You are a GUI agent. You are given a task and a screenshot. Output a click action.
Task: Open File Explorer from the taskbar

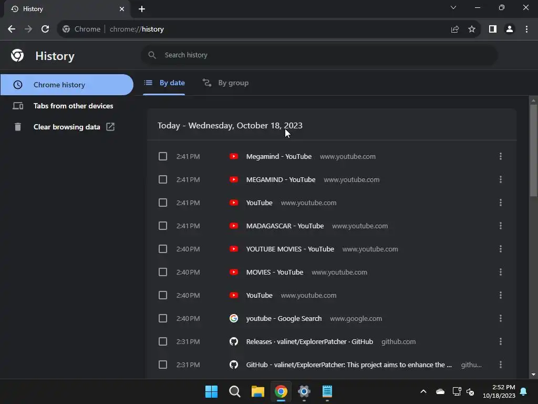[257, 391]
